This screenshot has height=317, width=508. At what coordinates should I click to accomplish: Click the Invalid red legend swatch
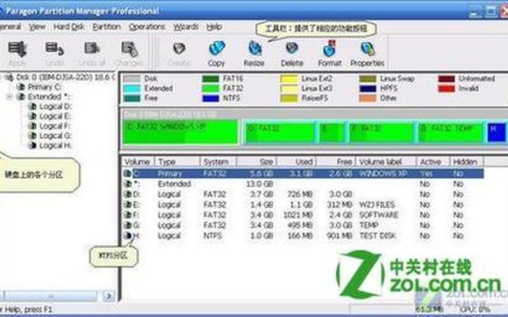pos(446,88)
